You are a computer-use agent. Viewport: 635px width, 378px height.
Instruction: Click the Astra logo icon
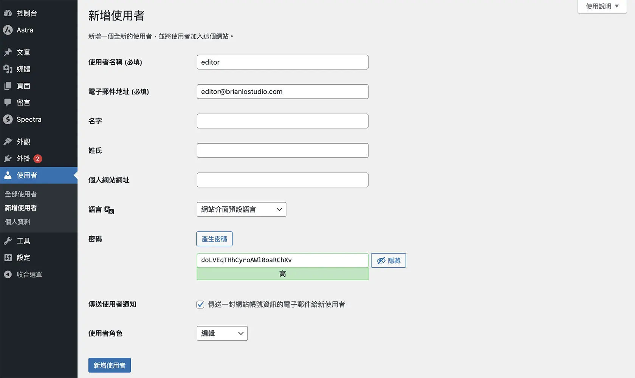coord(8,30)
